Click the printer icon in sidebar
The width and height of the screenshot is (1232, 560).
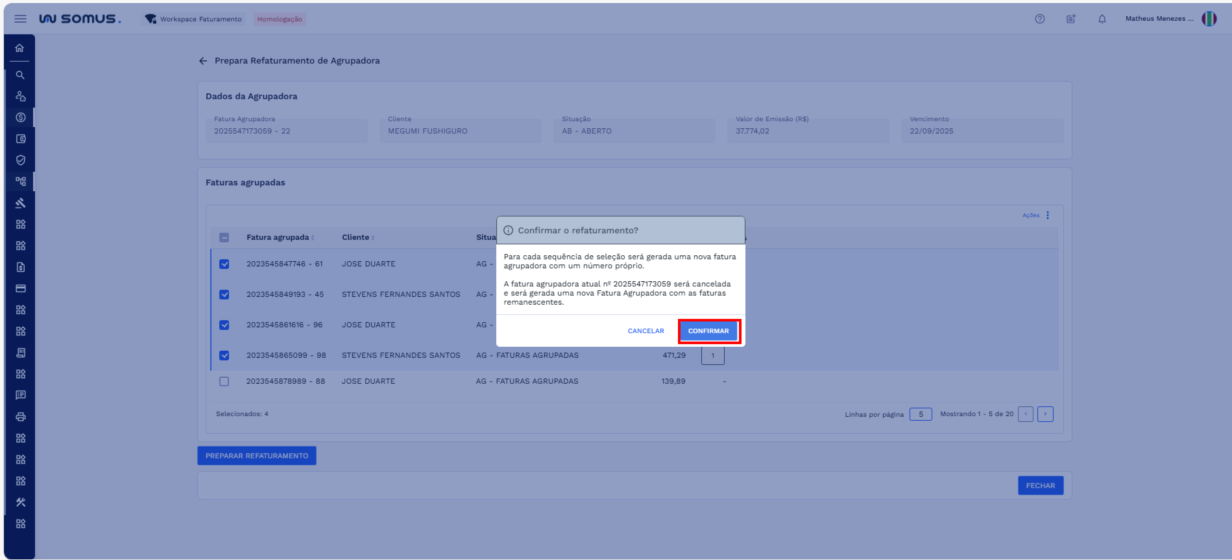(x=20, y=417)
